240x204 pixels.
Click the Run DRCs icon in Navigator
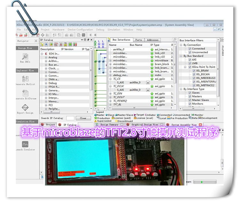(x=25, y=56)
